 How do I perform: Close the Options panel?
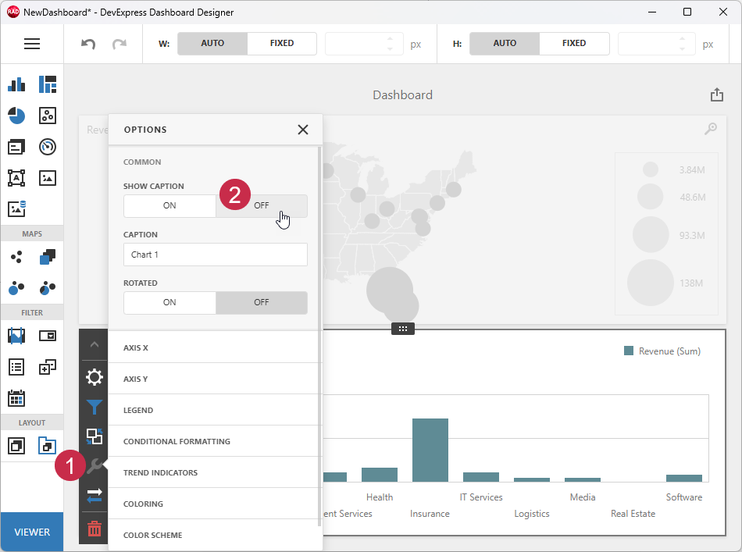[x=303, y=130]
